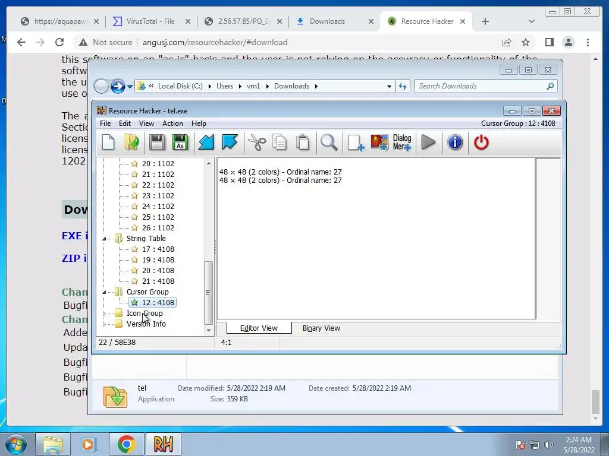Screen dimensions: 609x456
Task: Click the gray Save floppy disk icon
Action: 157,142
